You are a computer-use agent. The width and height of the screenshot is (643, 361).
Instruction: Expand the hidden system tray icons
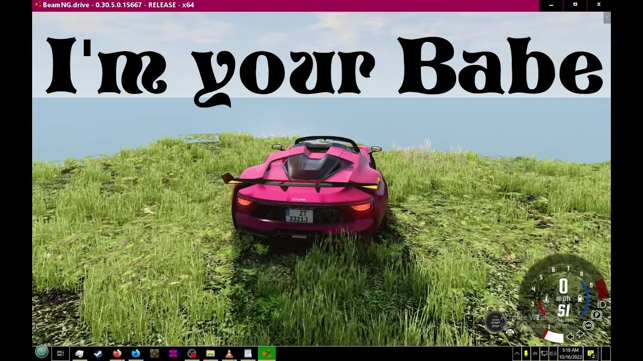[x=517, y=353]
